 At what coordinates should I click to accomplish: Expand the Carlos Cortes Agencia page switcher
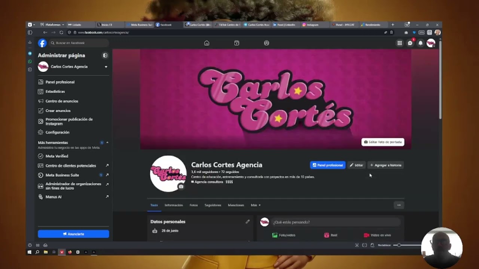pyautogui.click(x=106, y=67)
